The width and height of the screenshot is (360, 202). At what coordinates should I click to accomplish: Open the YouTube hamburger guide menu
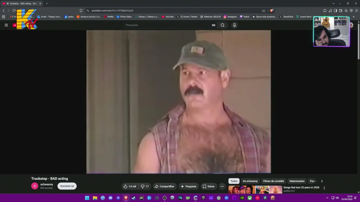tap(6, 25)
